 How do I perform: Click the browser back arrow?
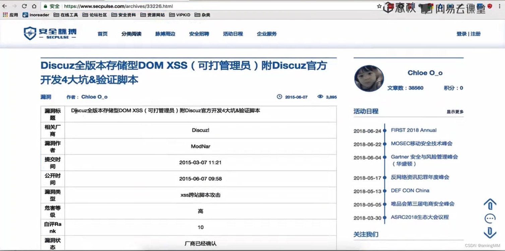(5, 6)
